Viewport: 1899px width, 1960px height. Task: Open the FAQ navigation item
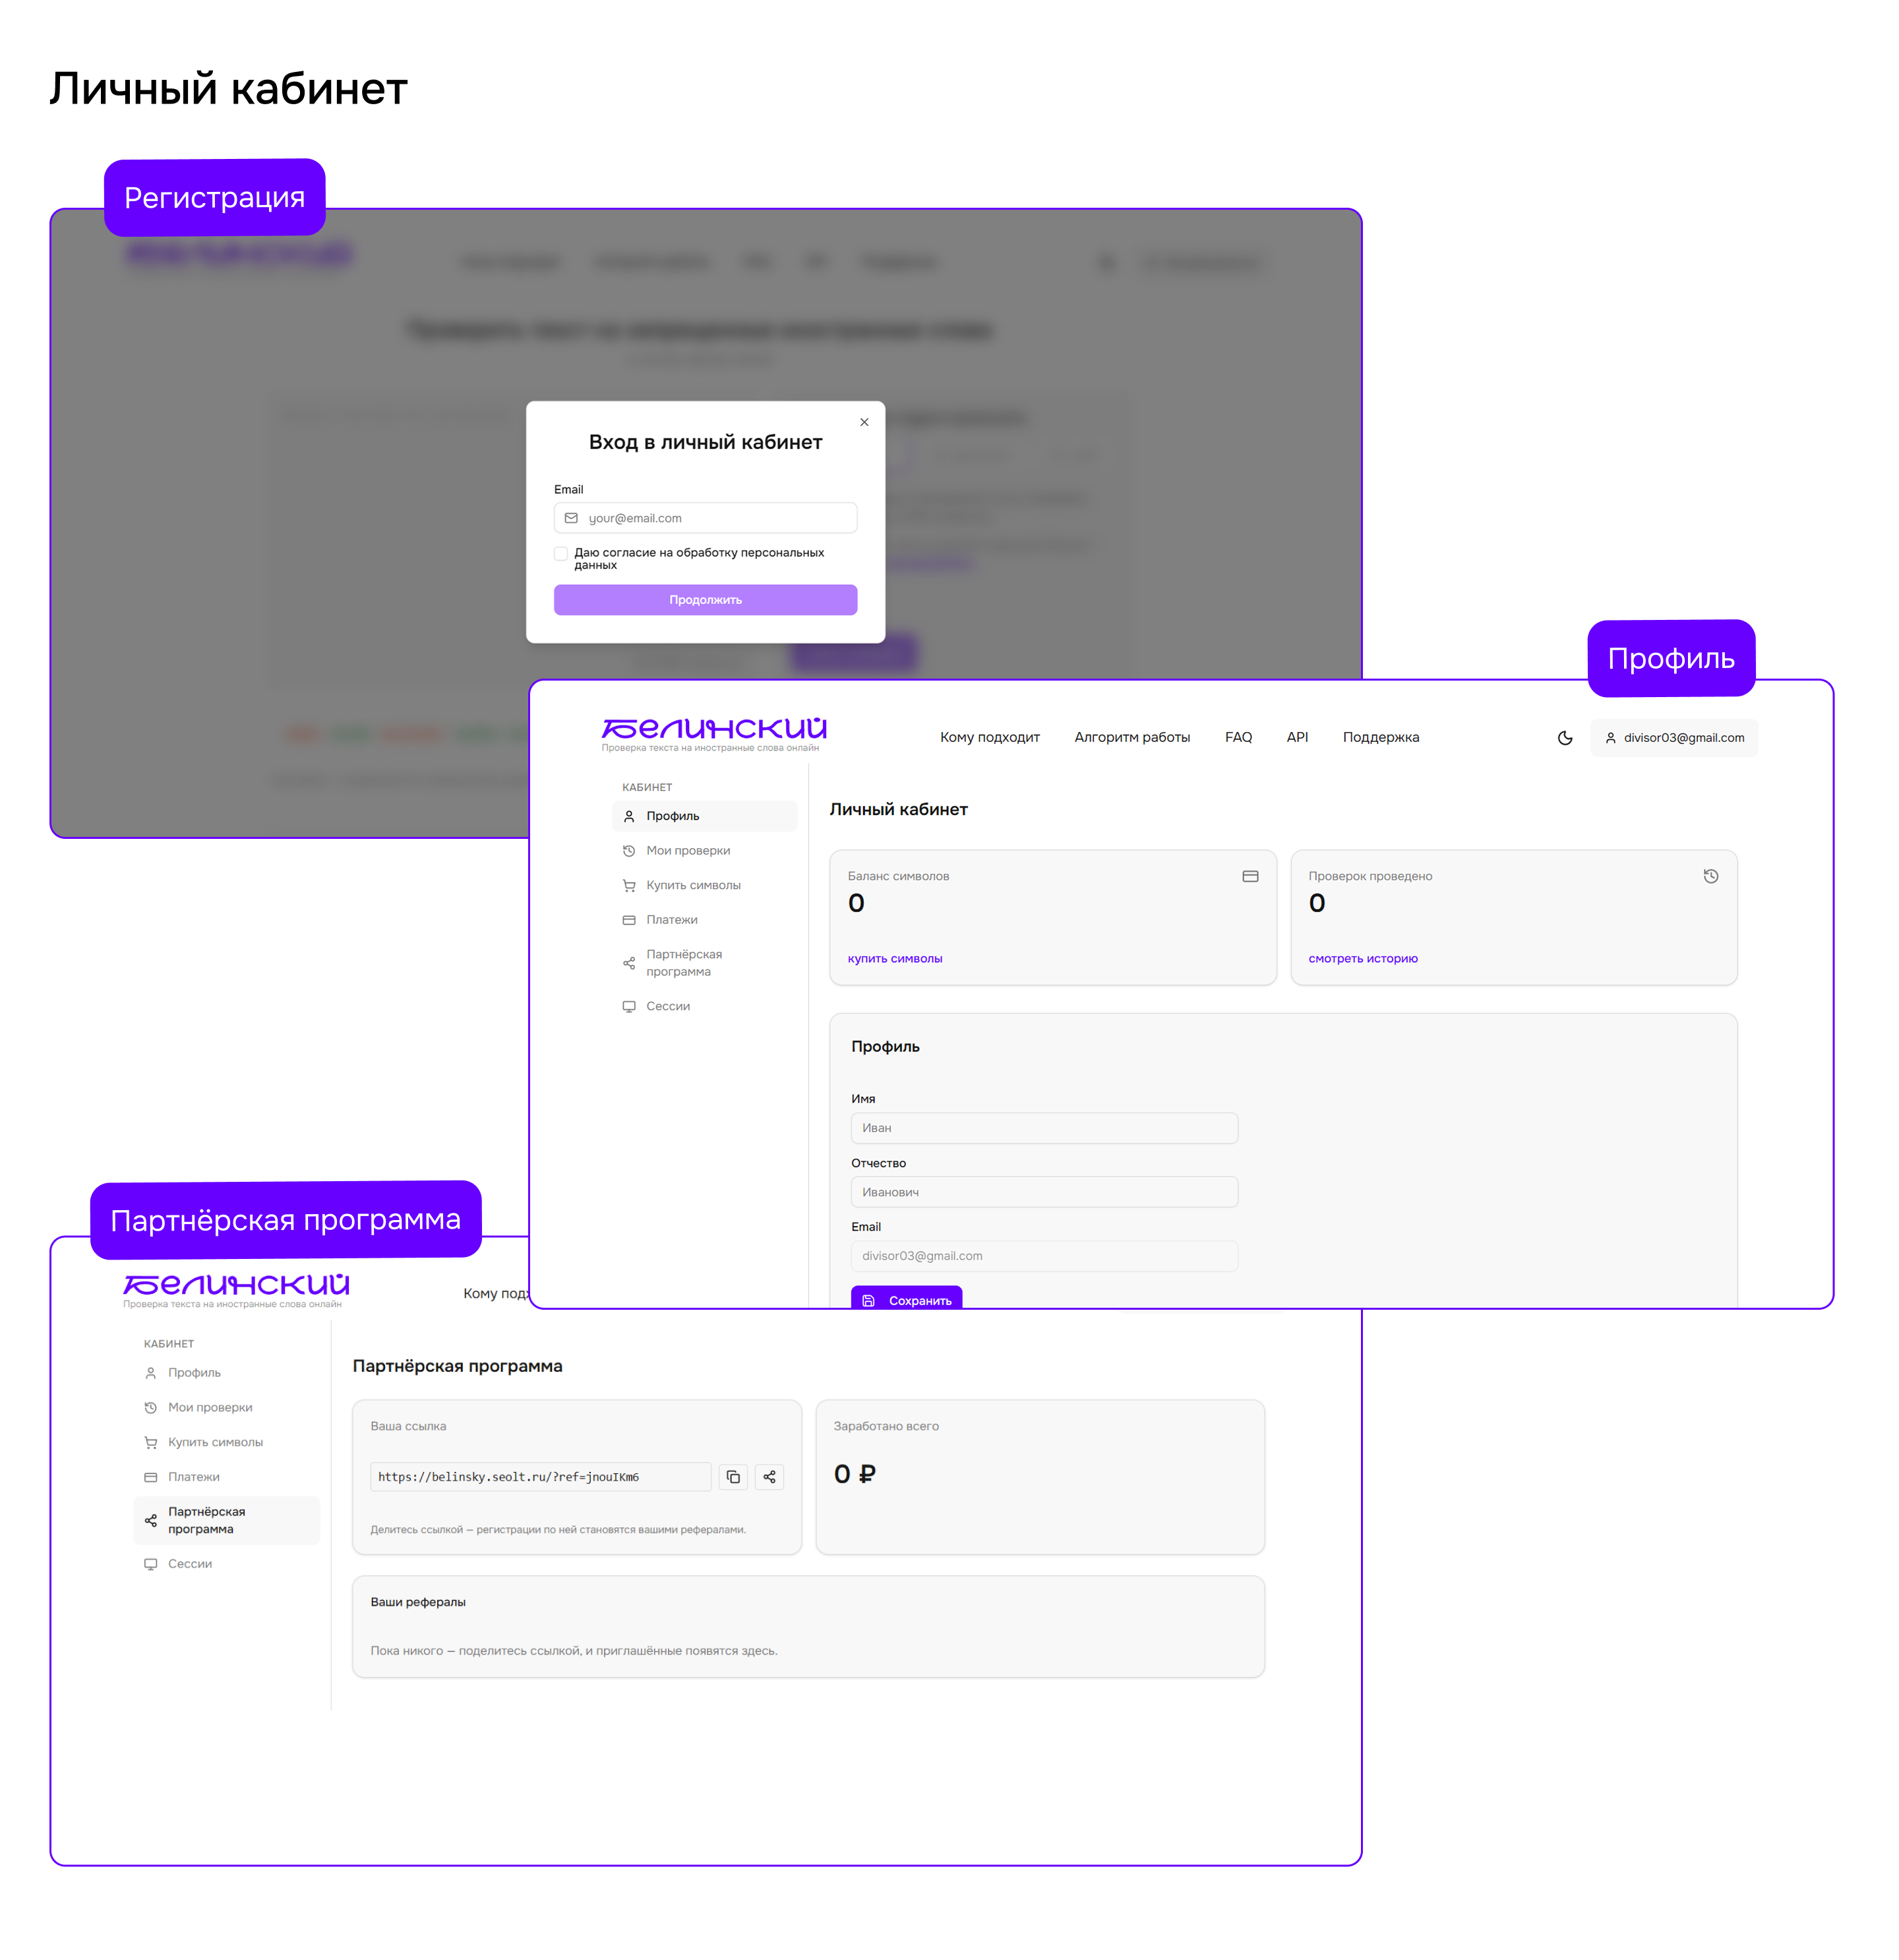1238,738
